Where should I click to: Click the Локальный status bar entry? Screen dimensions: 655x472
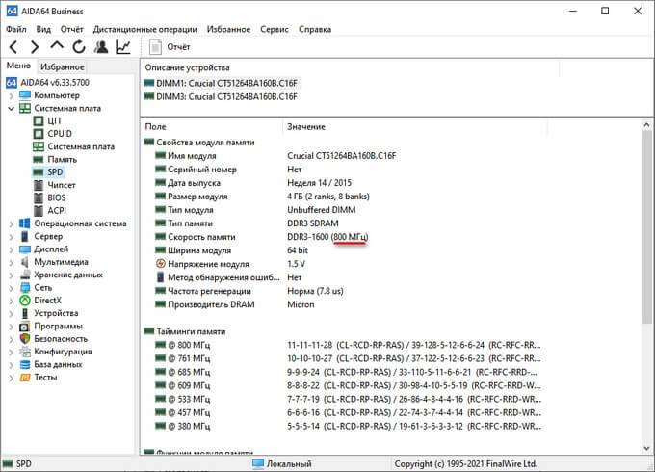(x=282, y=464)
